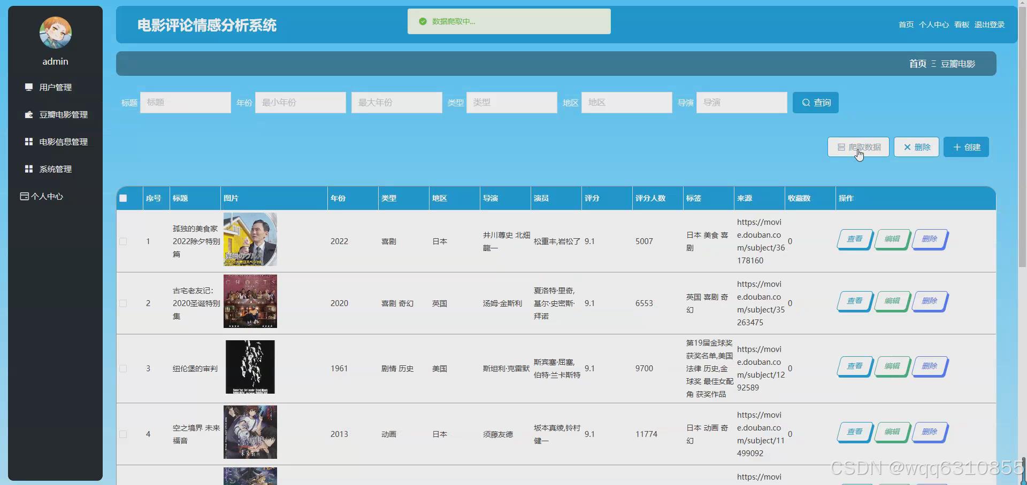
Task: Click 首页 link in top header
Action: [906, 25]
